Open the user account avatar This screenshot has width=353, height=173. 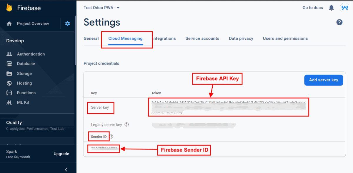point(344,8)
